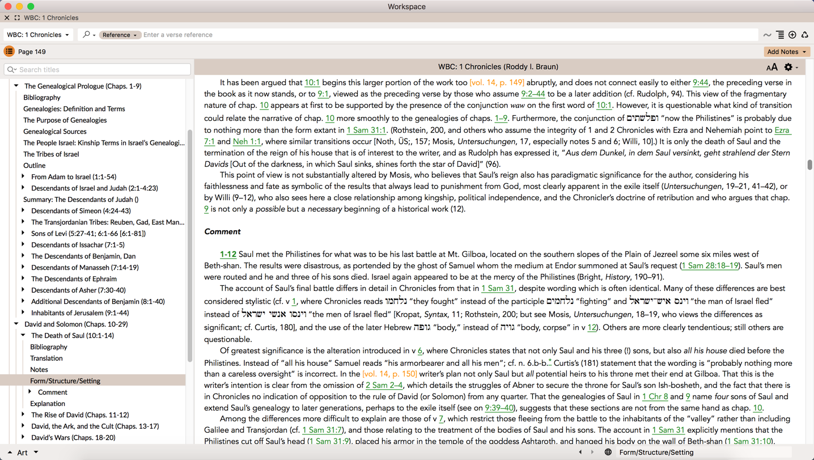814x460 pixels.
Task: Open the 9:39–40 link
Action: click(x=499, y=408)
